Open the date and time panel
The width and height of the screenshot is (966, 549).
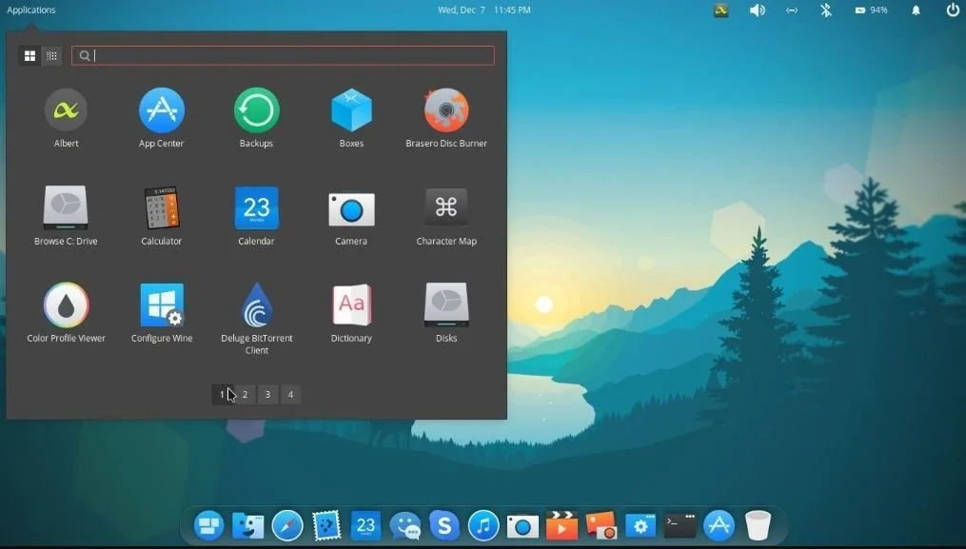click(484, 10)
